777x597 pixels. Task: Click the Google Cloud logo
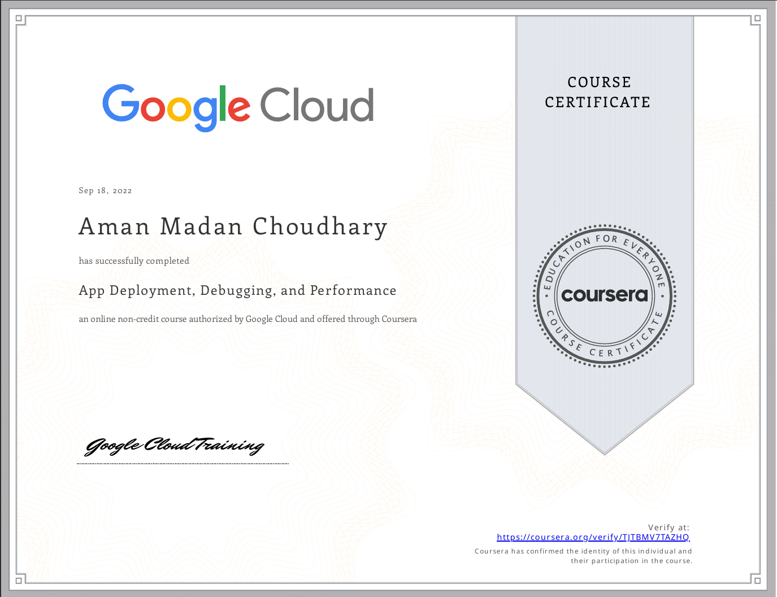pyautogui.click(x=238, y=107)
